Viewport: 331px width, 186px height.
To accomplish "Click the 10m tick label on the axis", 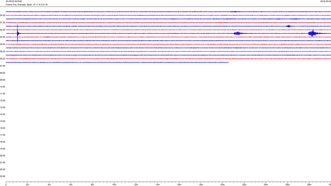I will point(114,185).
